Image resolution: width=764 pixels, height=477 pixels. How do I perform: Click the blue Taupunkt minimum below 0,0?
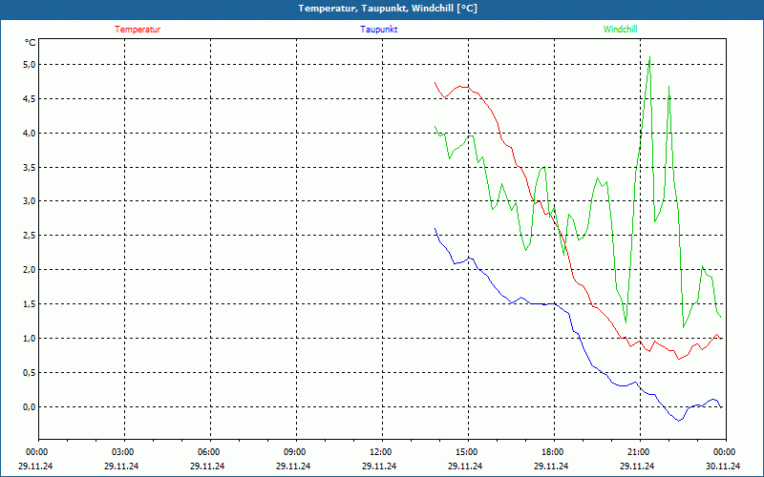tap(678, 421)
